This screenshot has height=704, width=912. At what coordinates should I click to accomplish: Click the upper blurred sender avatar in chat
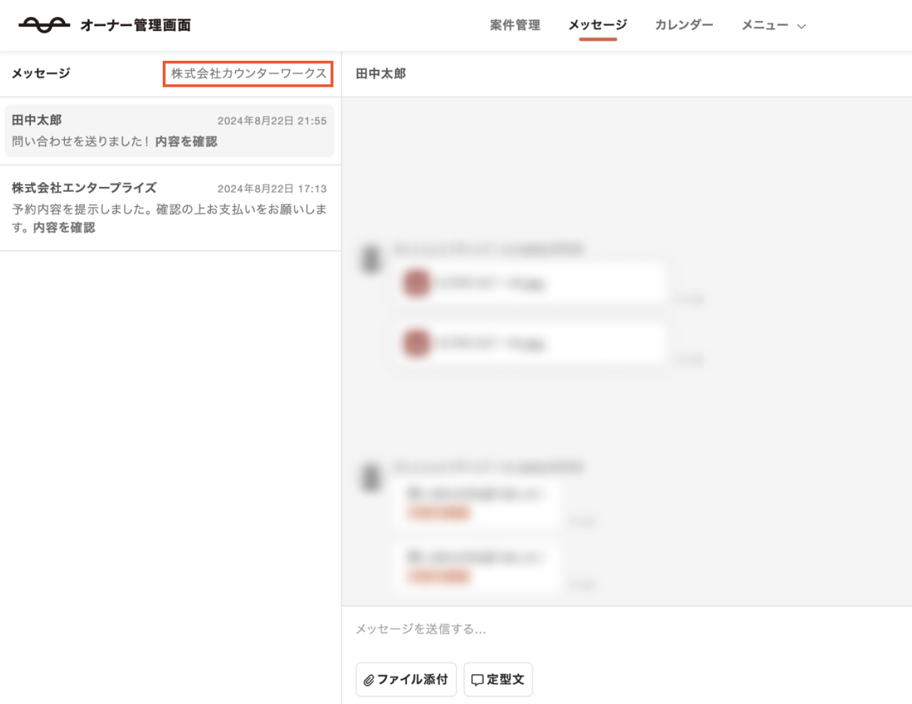(371, 259)
